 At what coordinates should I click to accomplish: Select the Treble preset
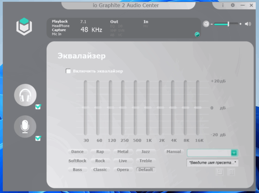[145, 161]
